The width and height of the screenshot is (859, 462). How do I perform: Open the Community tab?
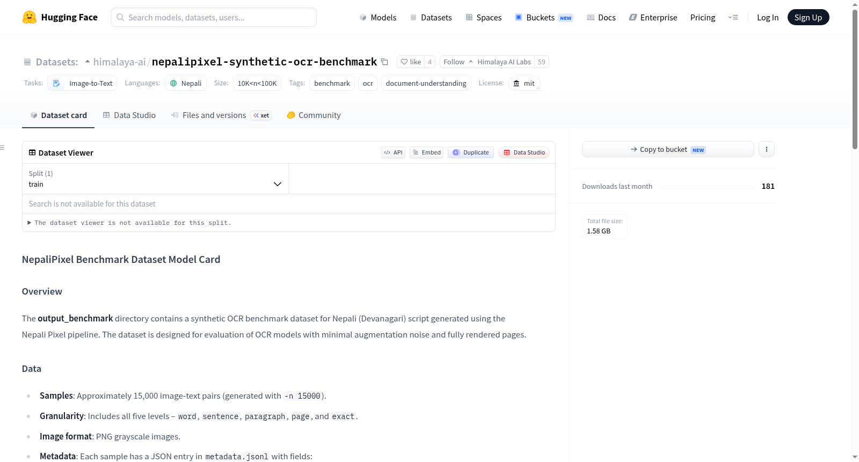coord(314,115)
